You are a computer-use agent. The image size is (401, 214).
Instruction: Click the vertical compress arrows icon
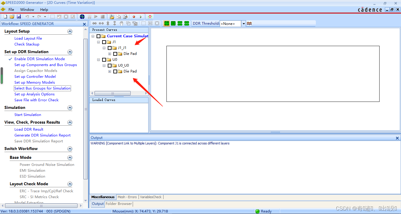click(x=114, y=23)
